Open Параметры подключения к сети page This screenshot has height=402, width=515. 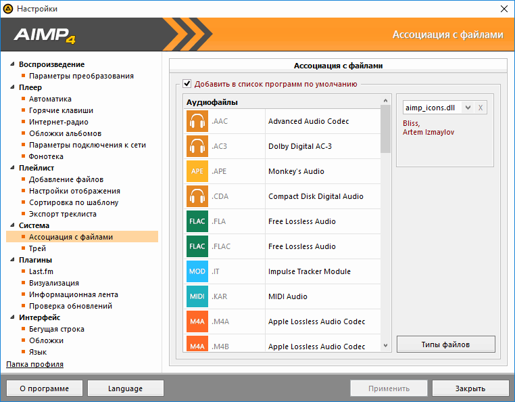87,145
